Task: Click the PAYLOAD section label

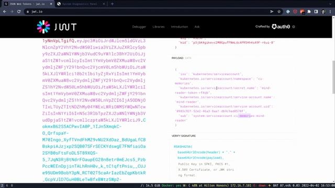Action: click(x=177, y=58)
